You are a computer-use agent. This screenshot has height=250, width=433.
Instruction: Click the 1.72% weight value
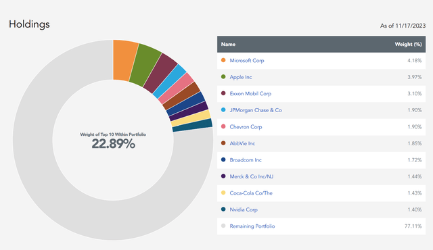[x=415, y=160]
